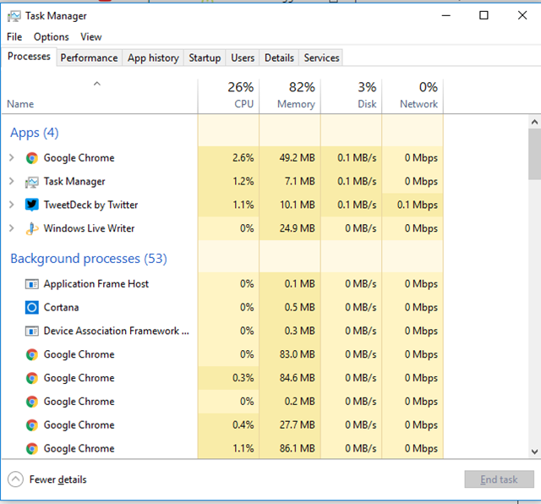The image size is (541, 504).
Task: Switch to the Details tab
Action: click(x=279, y=58)
